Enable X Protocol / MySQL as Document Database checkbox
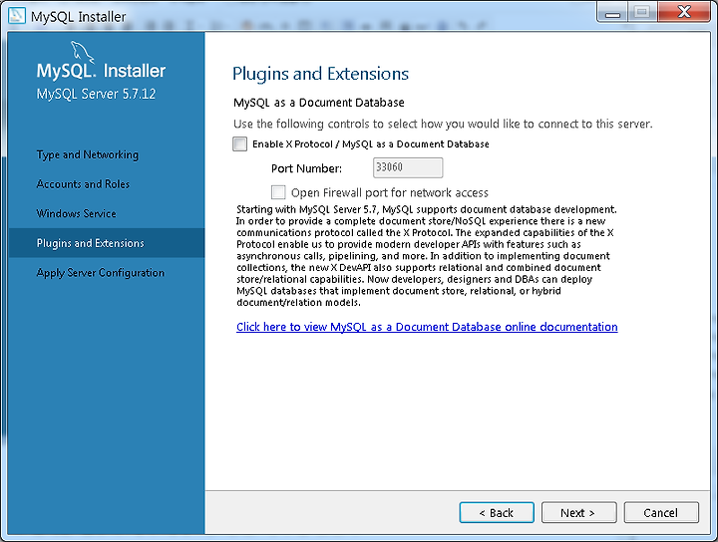 click(239, 144)
